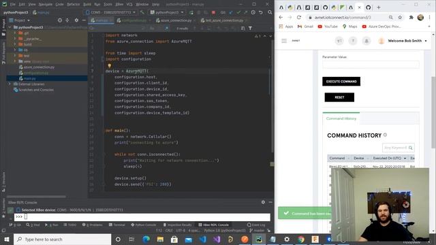Open Chrome profile avatar
Viewport: 436px width, 245px height.
coord(420,17)
